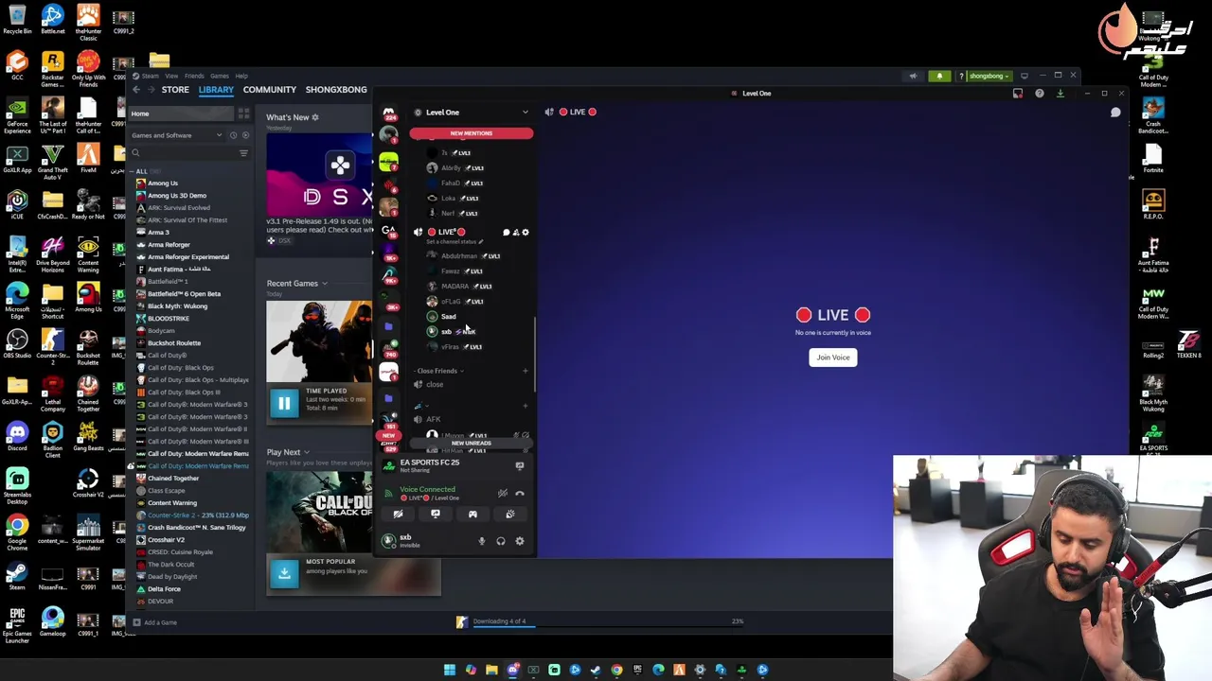Open the DSX news thumbnail

click(x=319, y=173)
